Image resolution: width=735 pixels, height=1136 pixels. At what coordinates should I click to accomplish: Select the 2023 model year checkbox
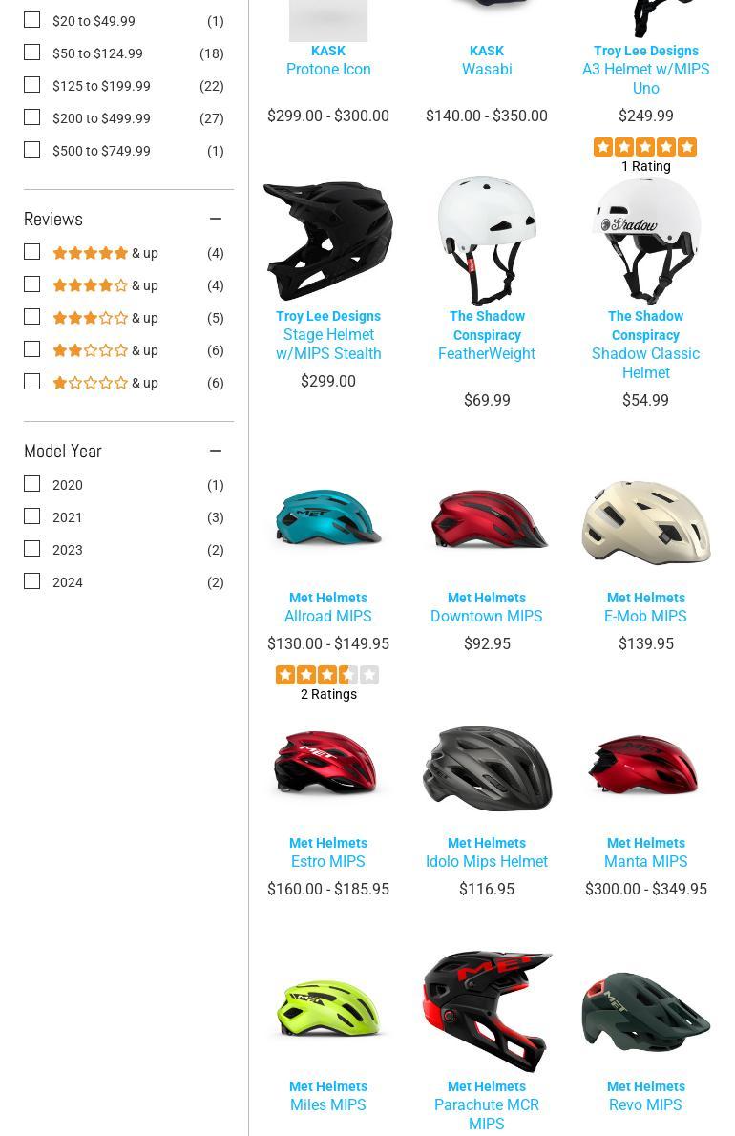(31, 549)
